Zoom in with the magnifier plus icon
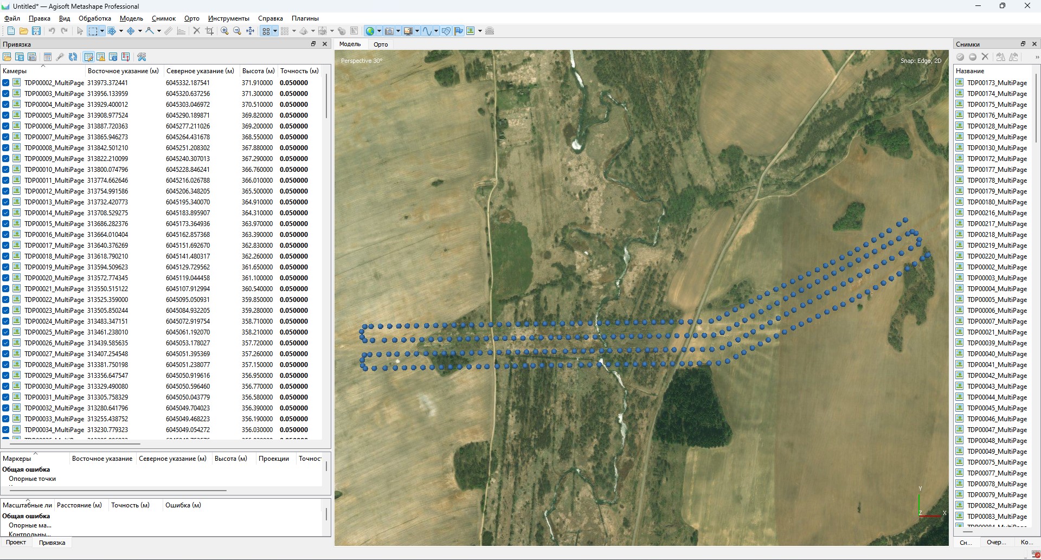The width and height of the screenshot is (1041, 560). [x=224, y=31]
